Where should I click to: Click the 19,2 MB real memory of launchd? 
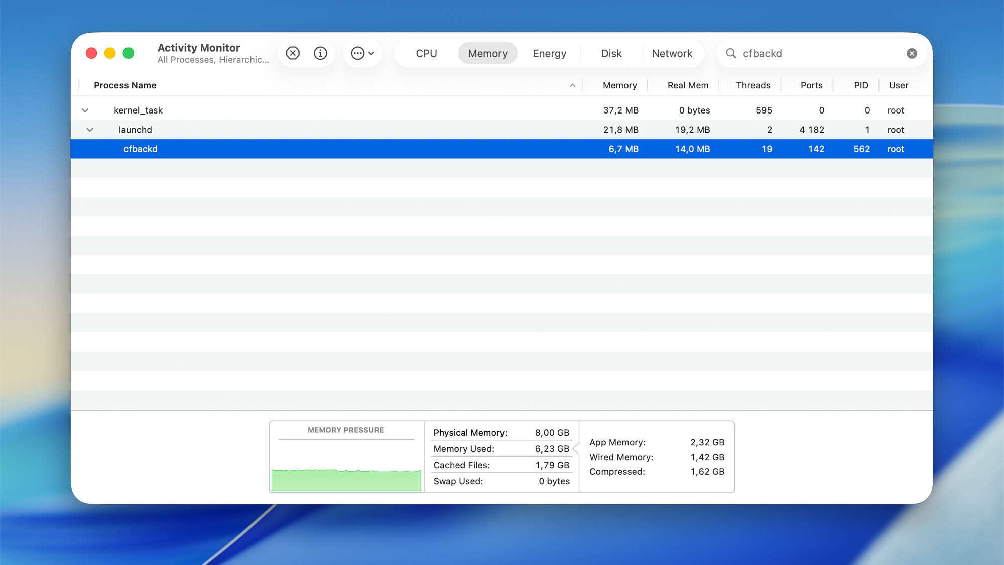click(692, 130)
